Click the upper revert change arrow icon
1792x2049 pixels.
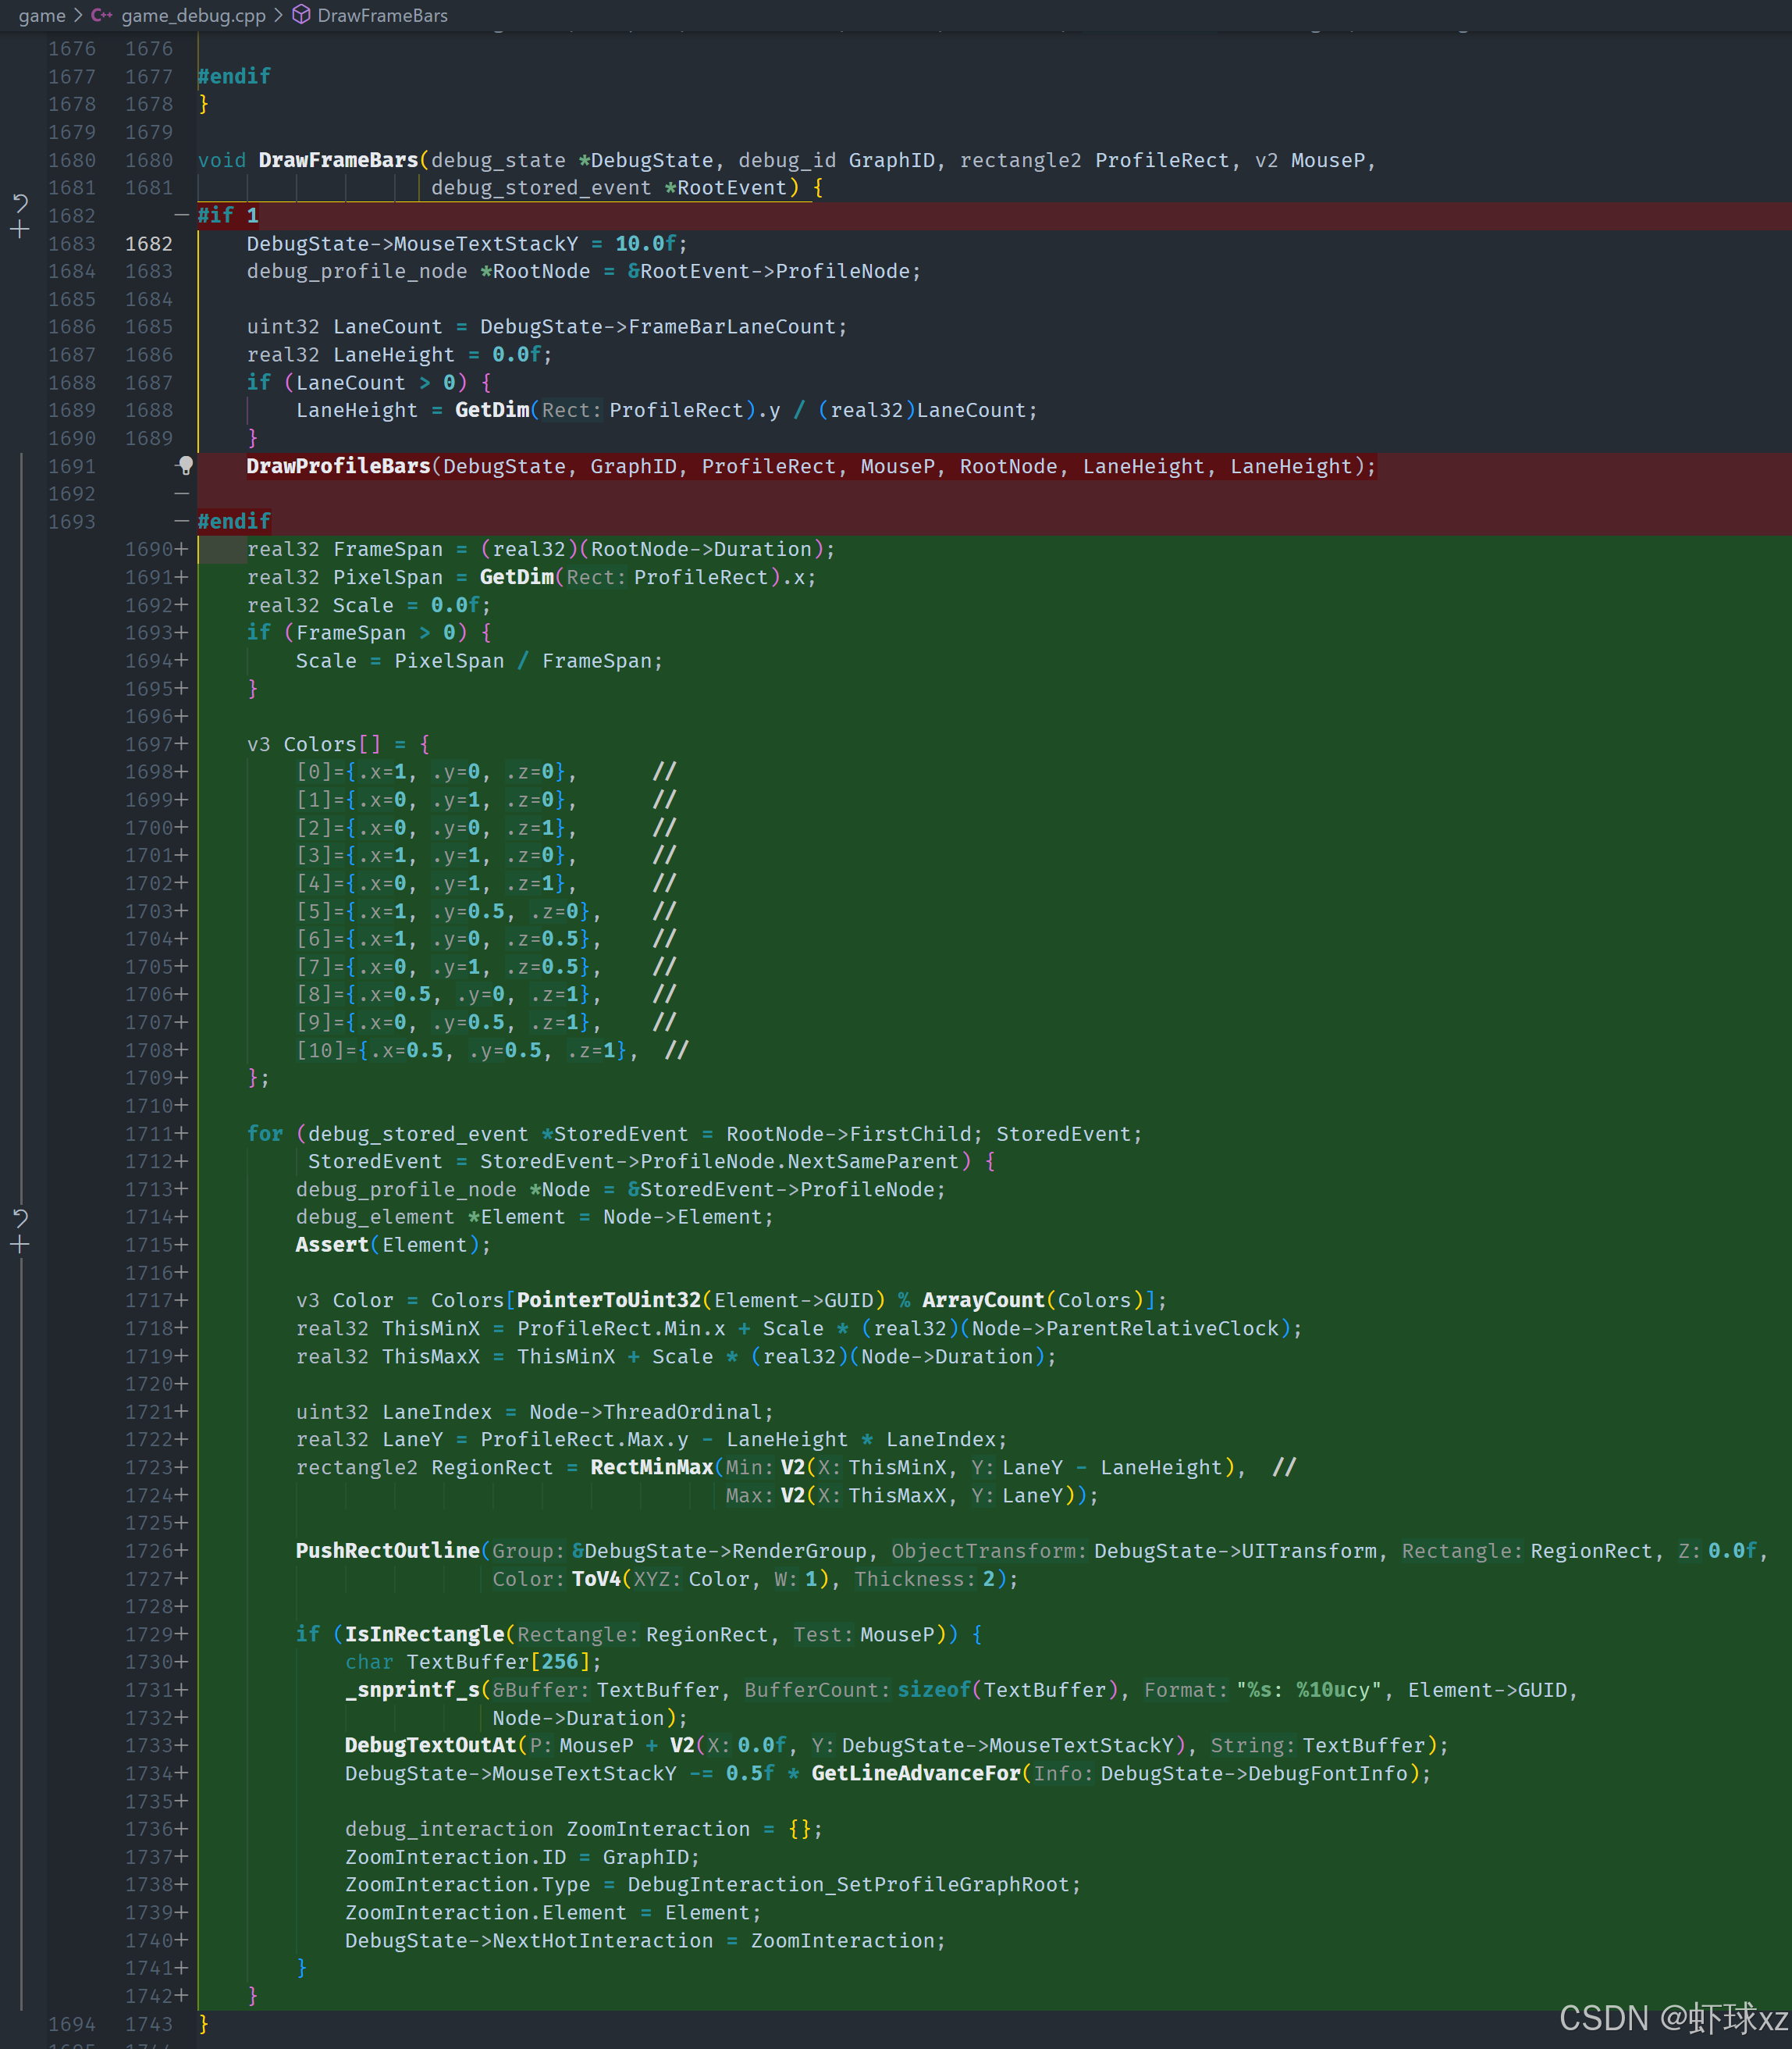[x=20, y=203]
